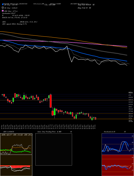Select the '50 Day = 610.21' legend text

(x=11, y=8)
